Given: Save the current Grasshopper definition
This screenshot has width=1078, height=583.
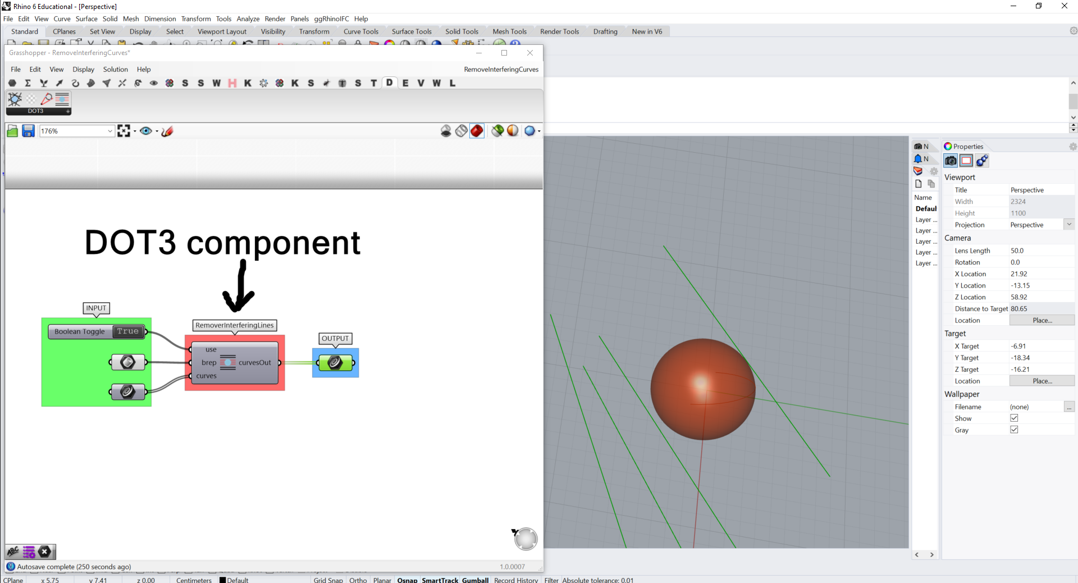Looking at the screenshot, I should pyautogui.click(x=28, y=131).
